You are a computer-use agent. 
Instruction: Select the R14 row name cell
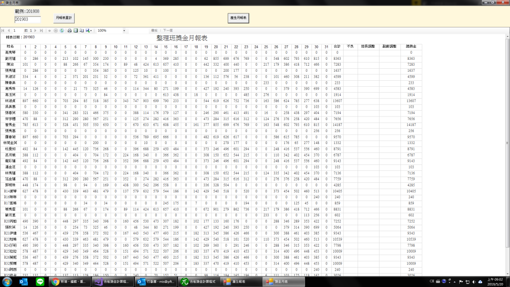coord(10,191)
